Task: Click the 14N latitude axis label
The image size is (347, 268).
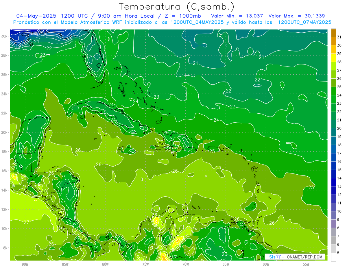Action: pyautogui.click(x=5, y=190)
